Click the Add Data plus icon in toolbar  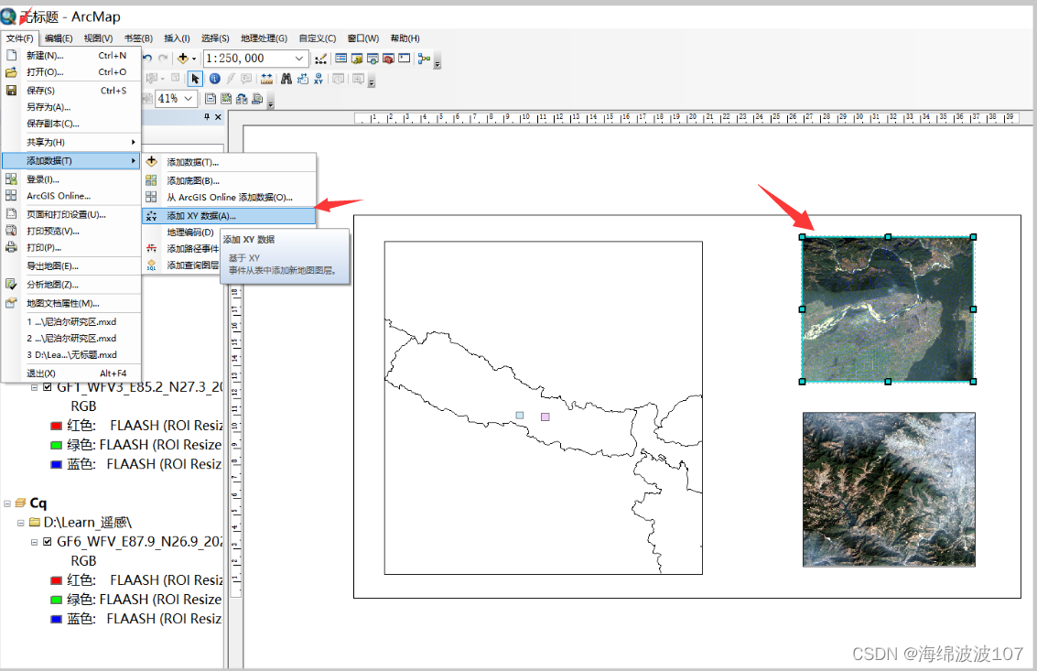point(183,59)
